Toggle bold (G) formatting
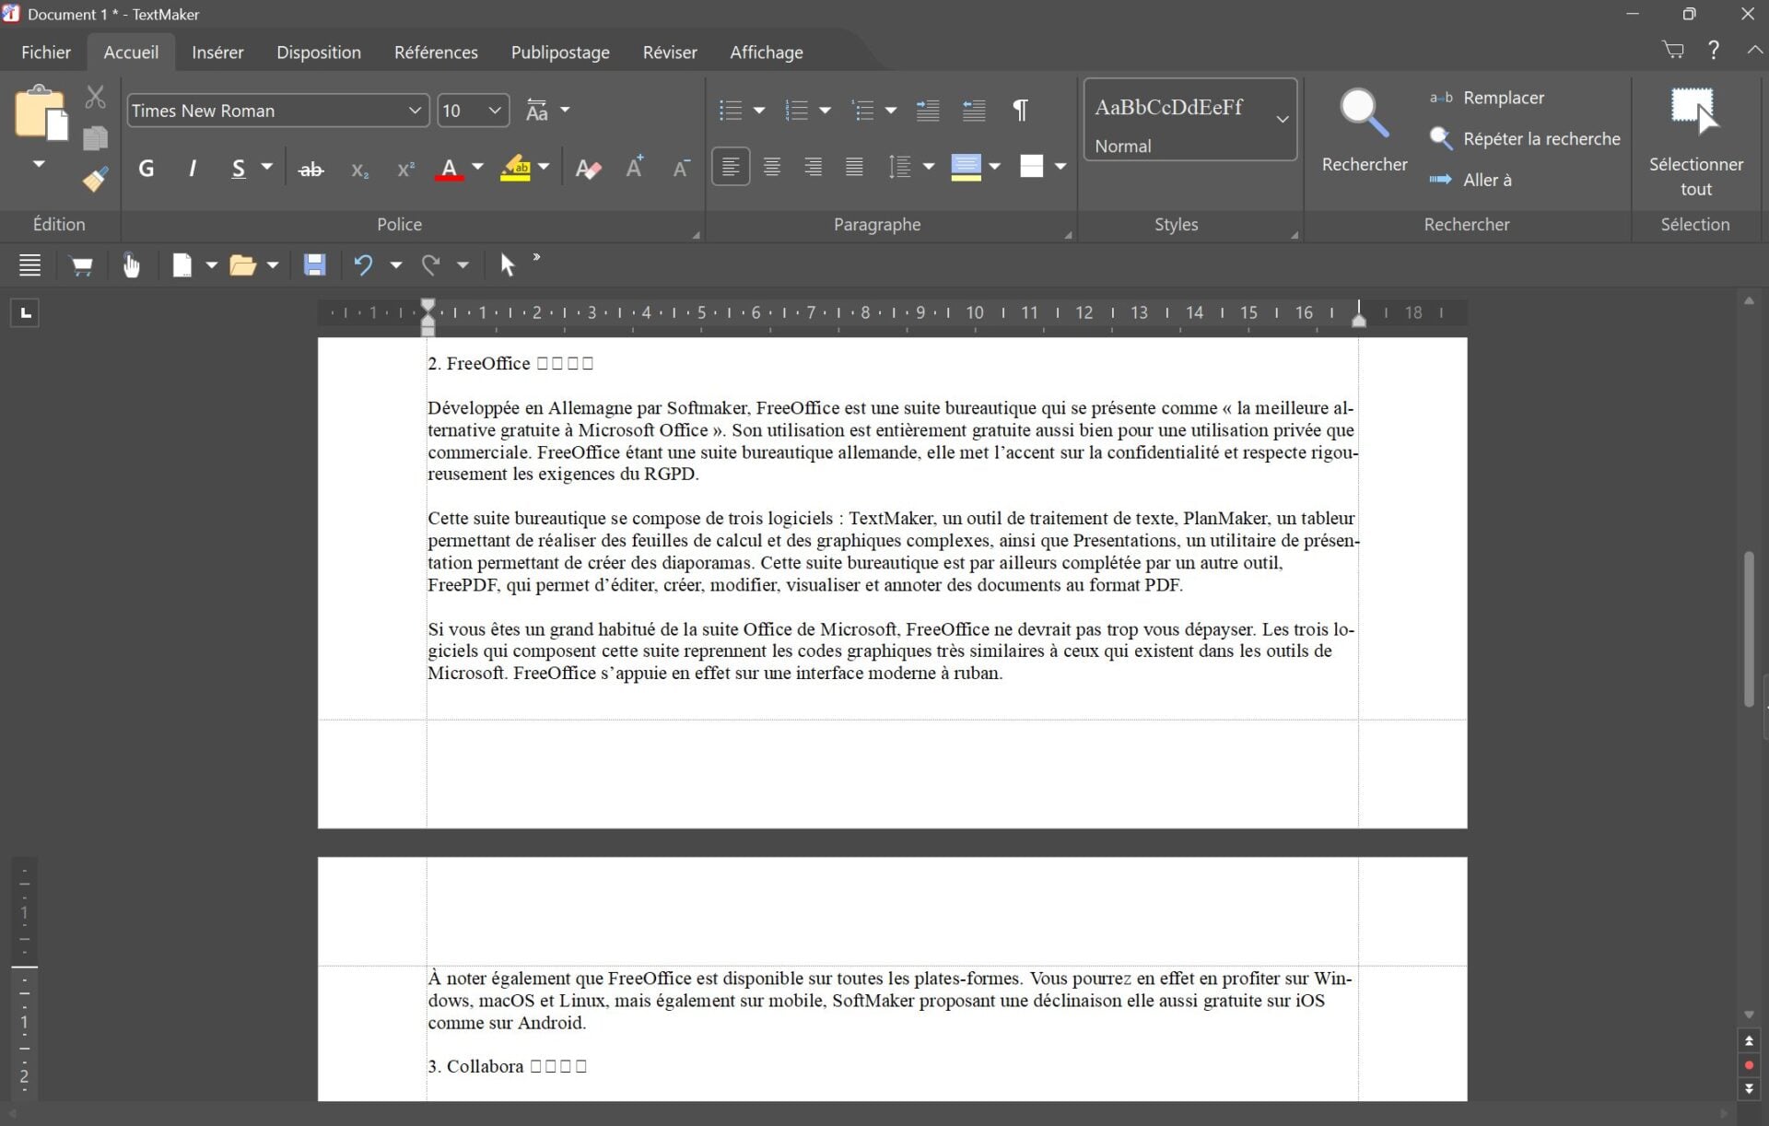The image size is (1769, 1126). pos(146,169)
